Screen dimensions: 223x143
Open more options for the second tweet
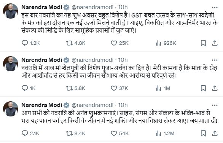[x=215, y=60]
